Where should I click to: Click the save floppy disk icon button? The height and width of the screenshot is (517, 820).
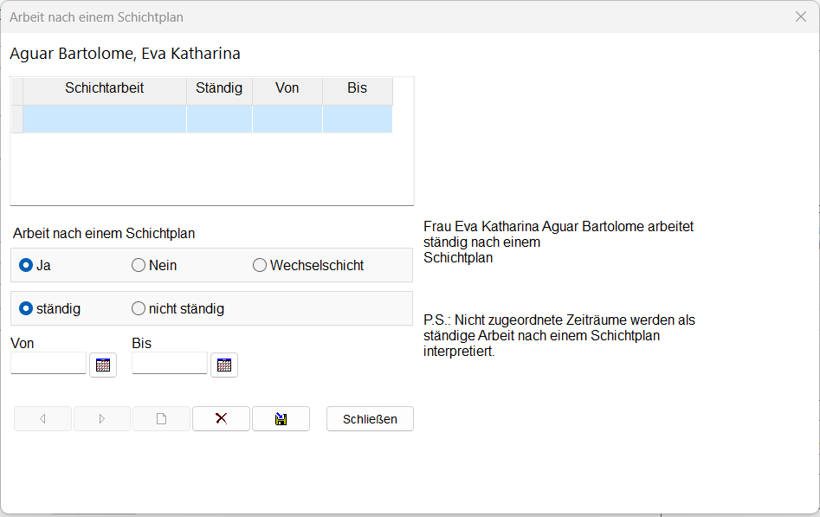[281, 419]
